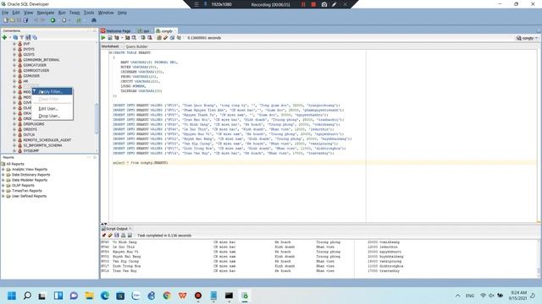Click the Windows Start button

[11, 296]
